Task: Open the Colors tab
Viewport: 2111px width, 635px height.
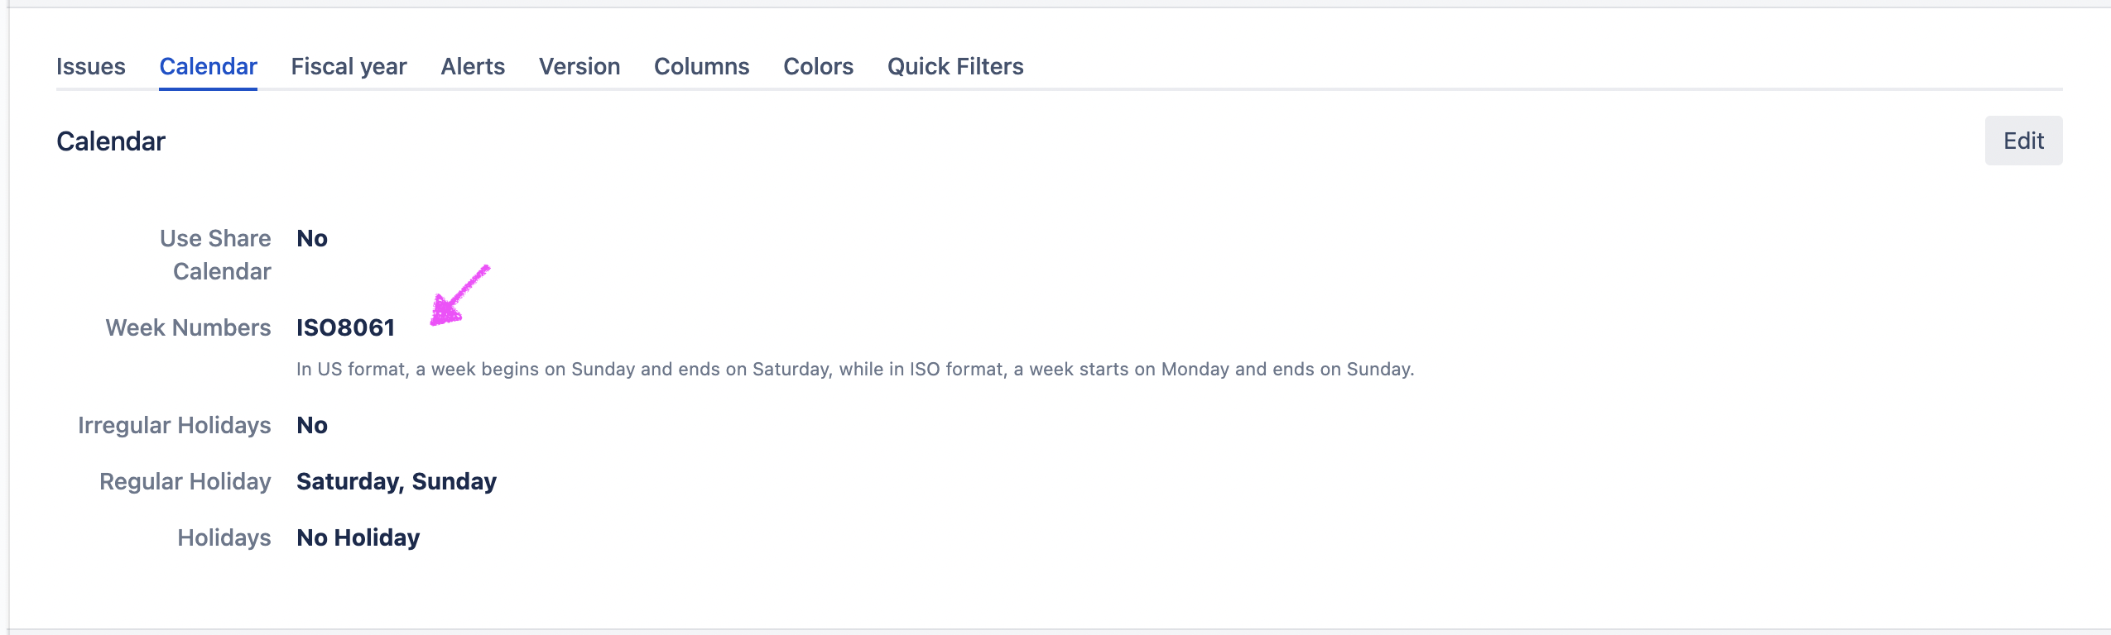Action: click(x=818, y=66)
